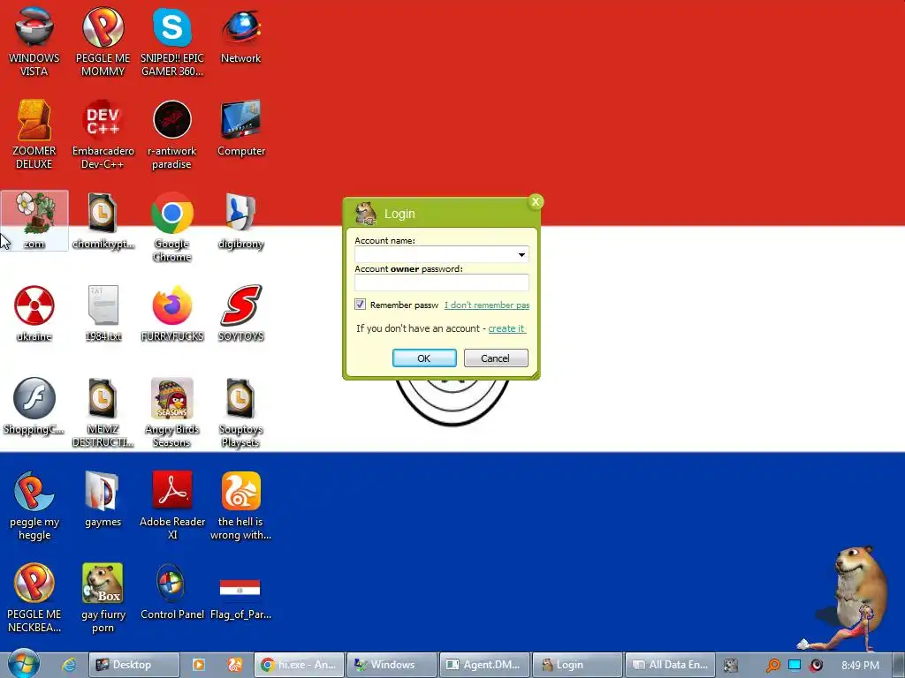The image size is (905, 678).
Task: Open the Windows Start orb
Action: click(x=24, y=664)
